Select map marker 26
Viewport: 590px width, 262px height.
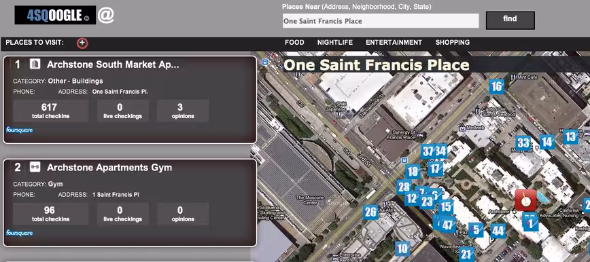tap(370, 212)
